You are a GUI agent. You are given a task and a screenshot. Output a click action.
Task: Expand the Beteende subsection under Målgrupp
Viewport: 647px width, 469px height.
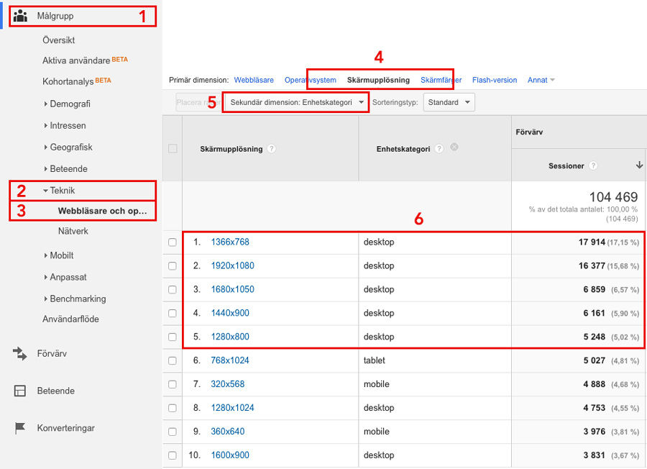click(66, 169)
